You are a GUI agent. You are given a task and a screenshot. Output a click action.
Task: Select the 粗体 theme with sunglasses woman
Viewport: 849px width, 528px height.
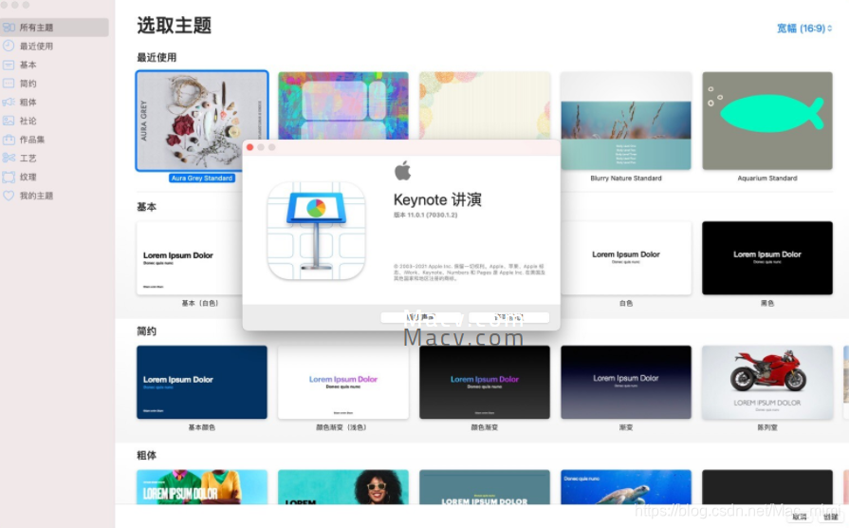(343, 487)
